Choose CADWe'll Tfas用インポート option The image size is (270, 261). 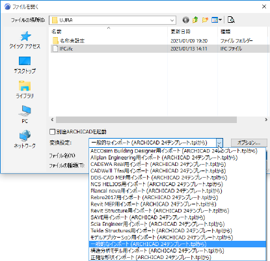(x=178, y=171)
